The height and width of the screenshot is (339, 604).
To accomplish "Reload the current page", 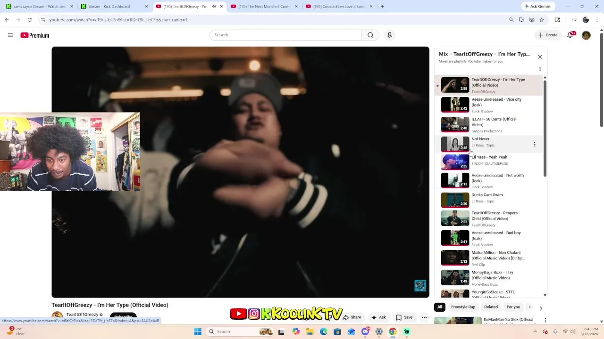I will click(x=29, y=20).
